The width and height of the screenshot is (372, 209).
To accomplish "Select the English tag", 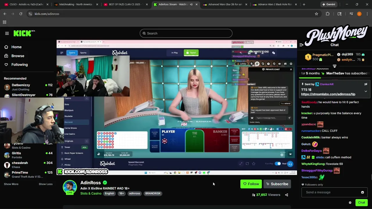I will 109,193.
